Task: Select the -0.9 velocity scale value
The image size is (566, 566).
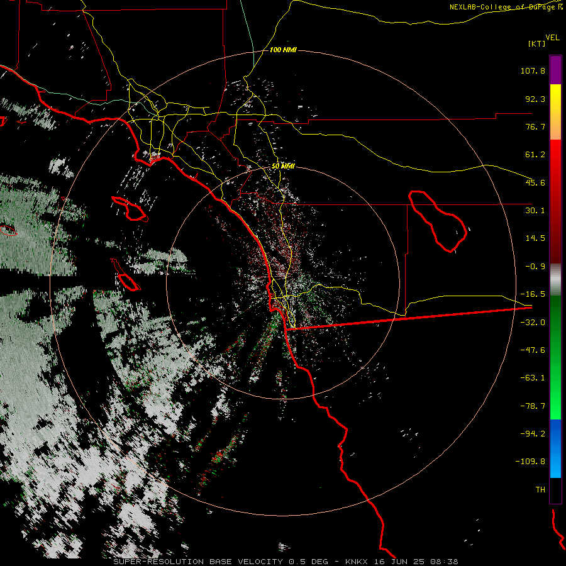Action: pyautogui.click(x=535, y=267)
